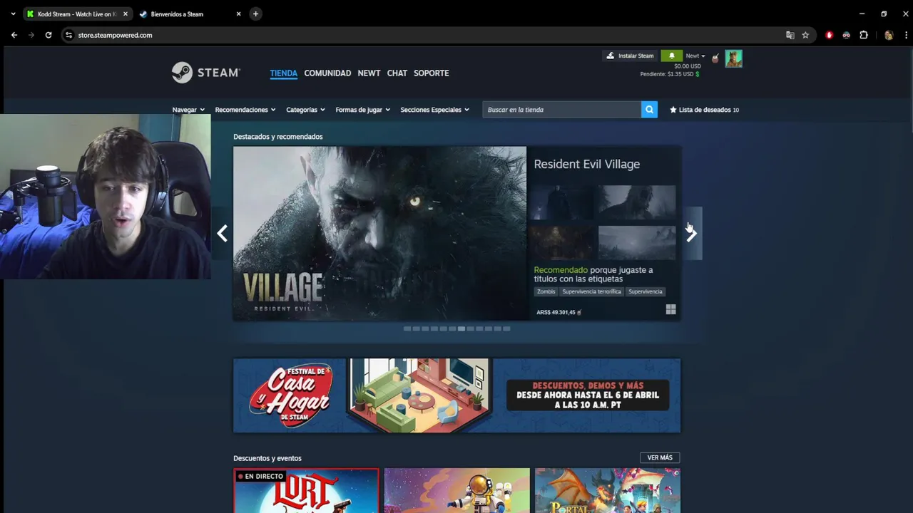Go to the previous featured carousel item
This screenshot has height=513, width=913.
click(x=222, y=234)
